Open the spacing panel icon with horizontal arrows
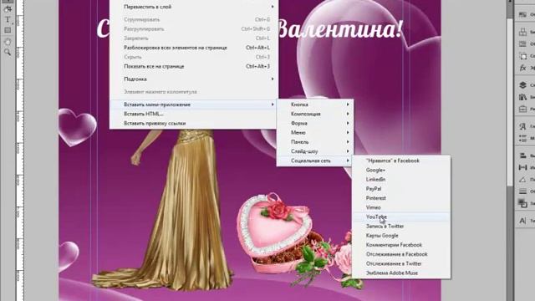 coord(522,167)
